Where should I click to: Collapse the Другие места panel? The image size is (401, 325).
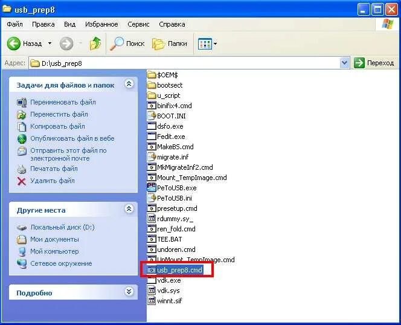[x=129, y=209]
